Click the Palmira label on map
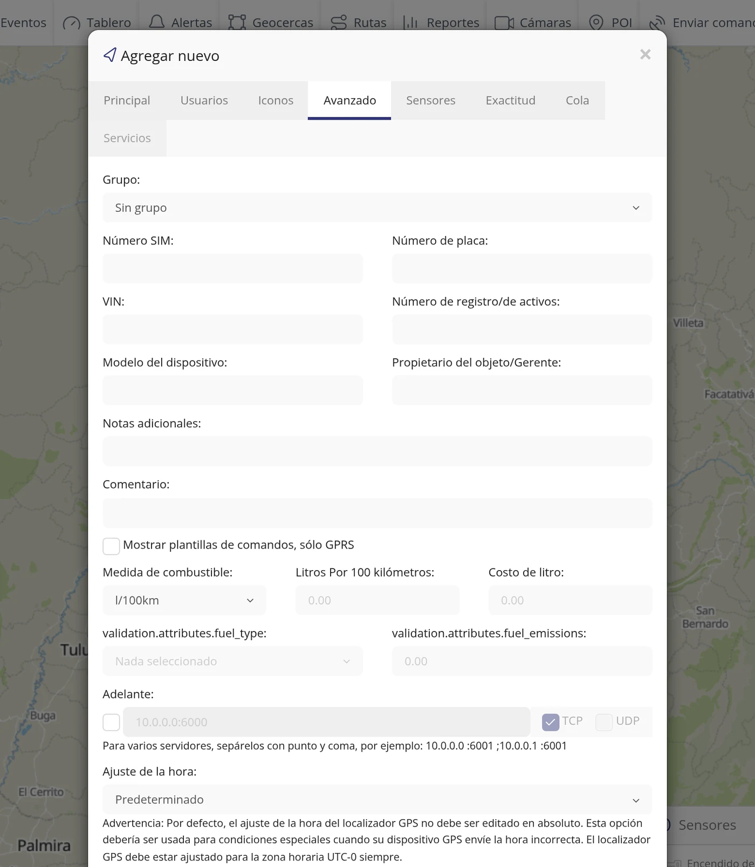Image resolution: width=755 pixels, height=867 pixels. point(44,845)
